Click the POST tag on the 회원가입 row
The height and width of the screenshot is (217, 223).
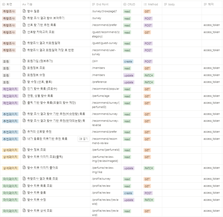click(149, 61)
